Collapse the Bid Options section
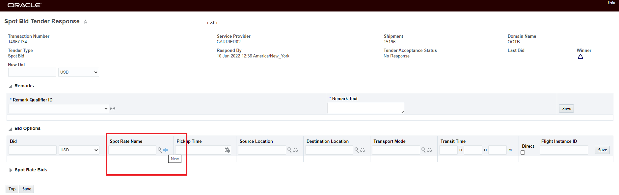 [x=11, y=129]
